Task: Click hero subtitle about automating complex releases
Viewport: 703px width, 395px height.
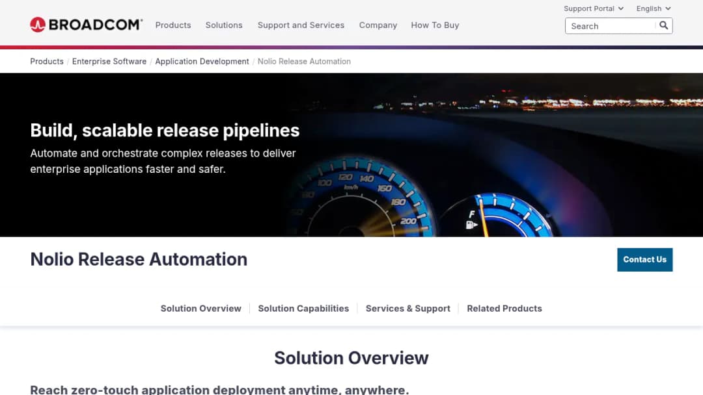Action: coord(163,161)
